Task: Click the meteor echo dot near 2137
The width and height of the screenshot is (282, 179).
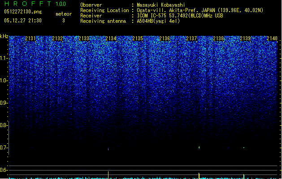Action: tap(199, 147)
